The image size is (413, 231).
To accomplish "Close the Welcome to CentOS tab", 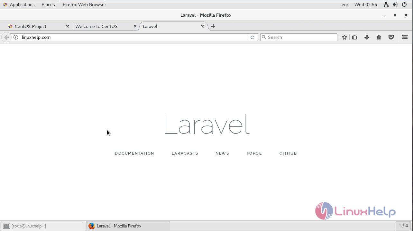I will (x=135, y=26).
